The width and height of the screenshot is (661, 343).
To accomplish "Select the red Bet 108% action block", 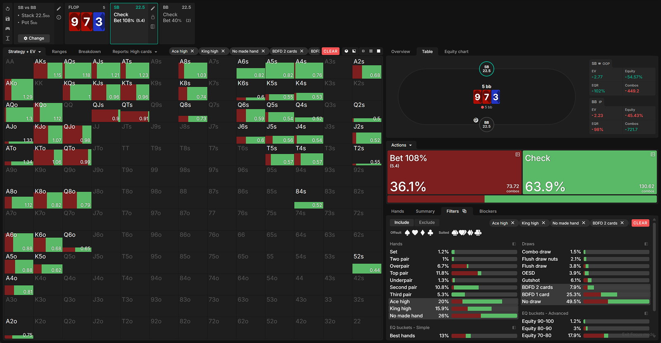I will coord(454,172).
